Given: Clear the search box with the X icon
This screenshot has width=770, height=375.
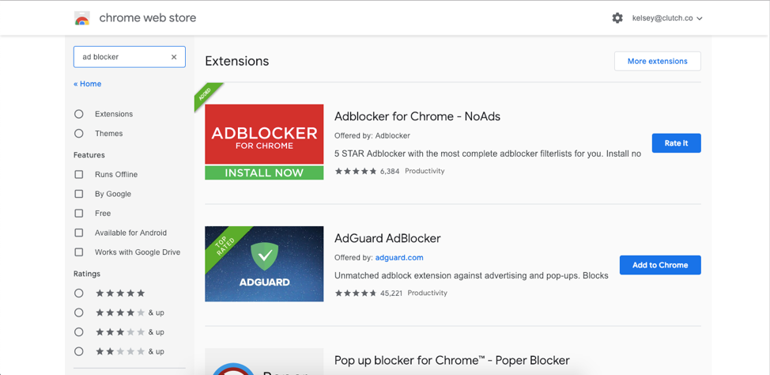Looking at the screenshot, I should 174,57.
